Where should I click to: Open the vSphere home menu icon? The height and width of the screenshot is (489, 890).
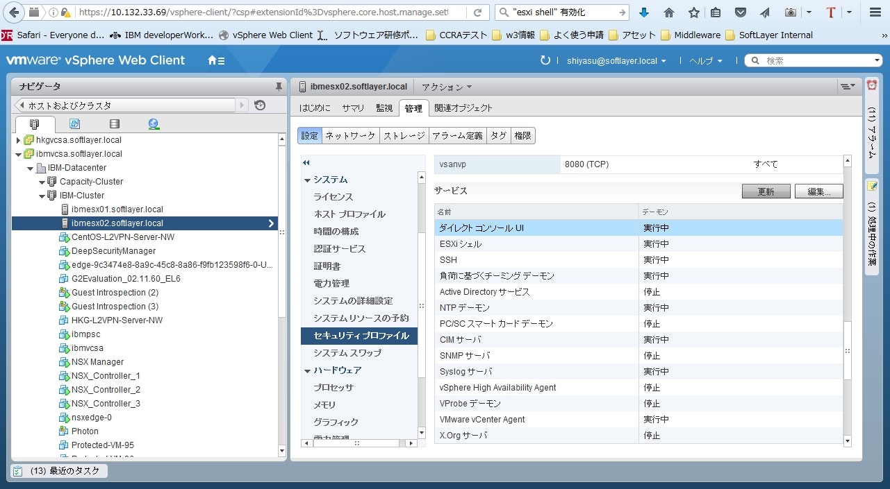[216, 60]
